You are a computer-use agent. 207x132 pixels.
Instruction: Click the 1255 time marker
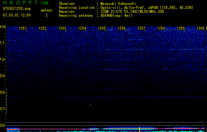[x=102, y=28]
